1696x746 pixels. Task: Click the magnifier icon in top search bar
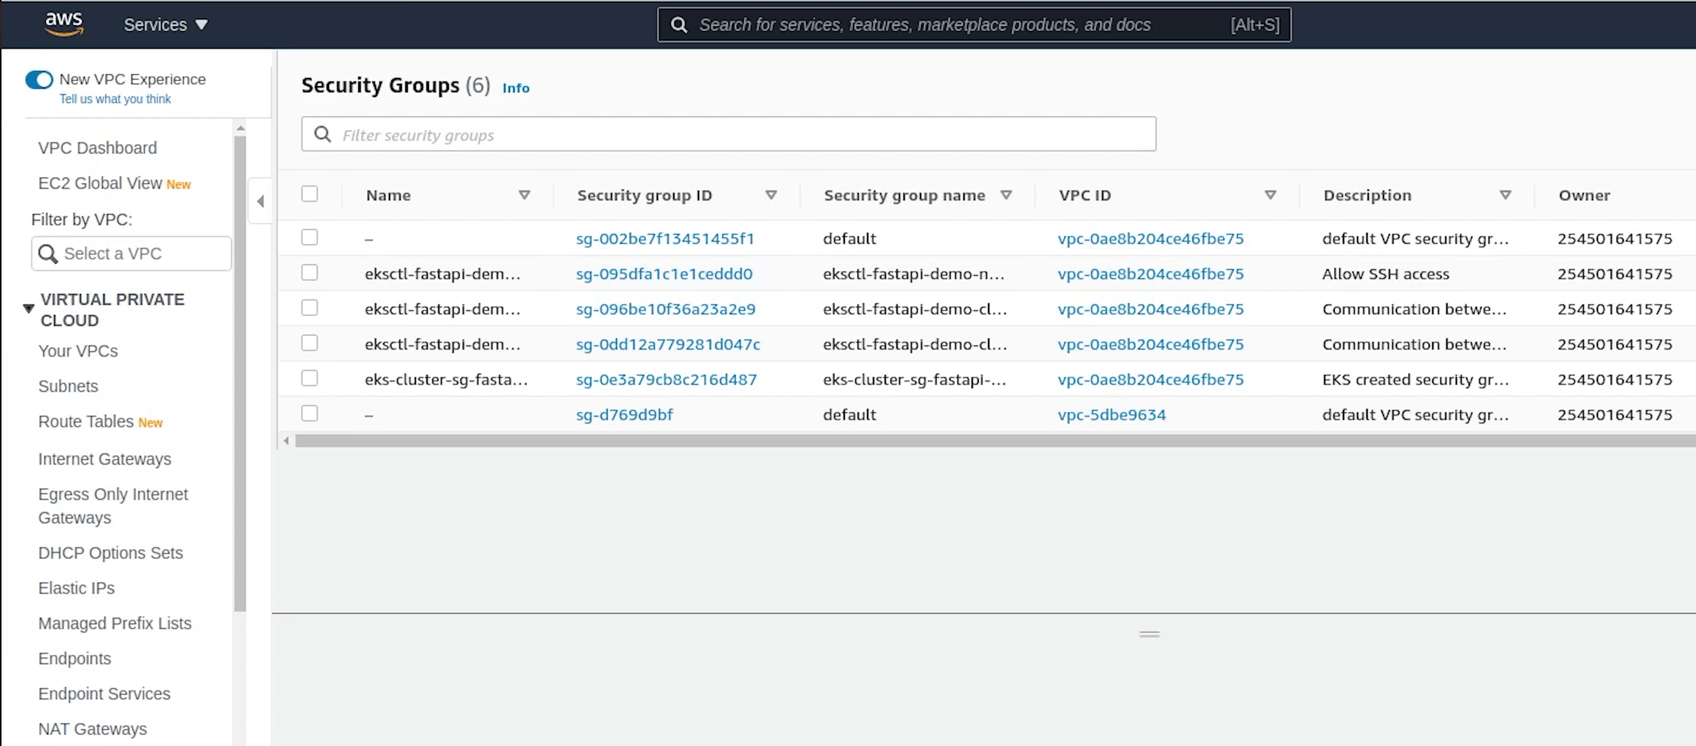point(679,25)
